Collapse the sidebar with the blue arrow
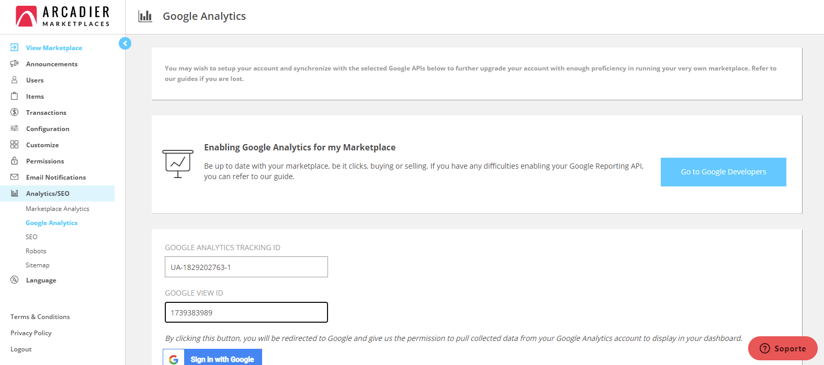This screenshot has height=365, width=824. click(x=125, y=43)
